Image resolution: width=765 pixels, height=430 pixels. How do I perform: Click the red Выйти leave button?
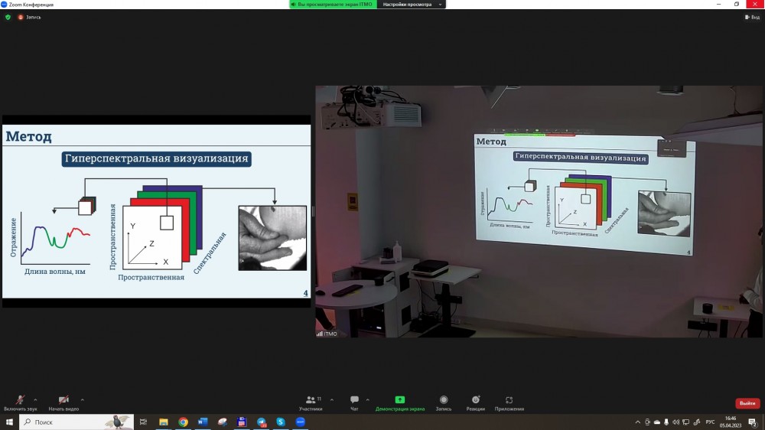[747, 403]
